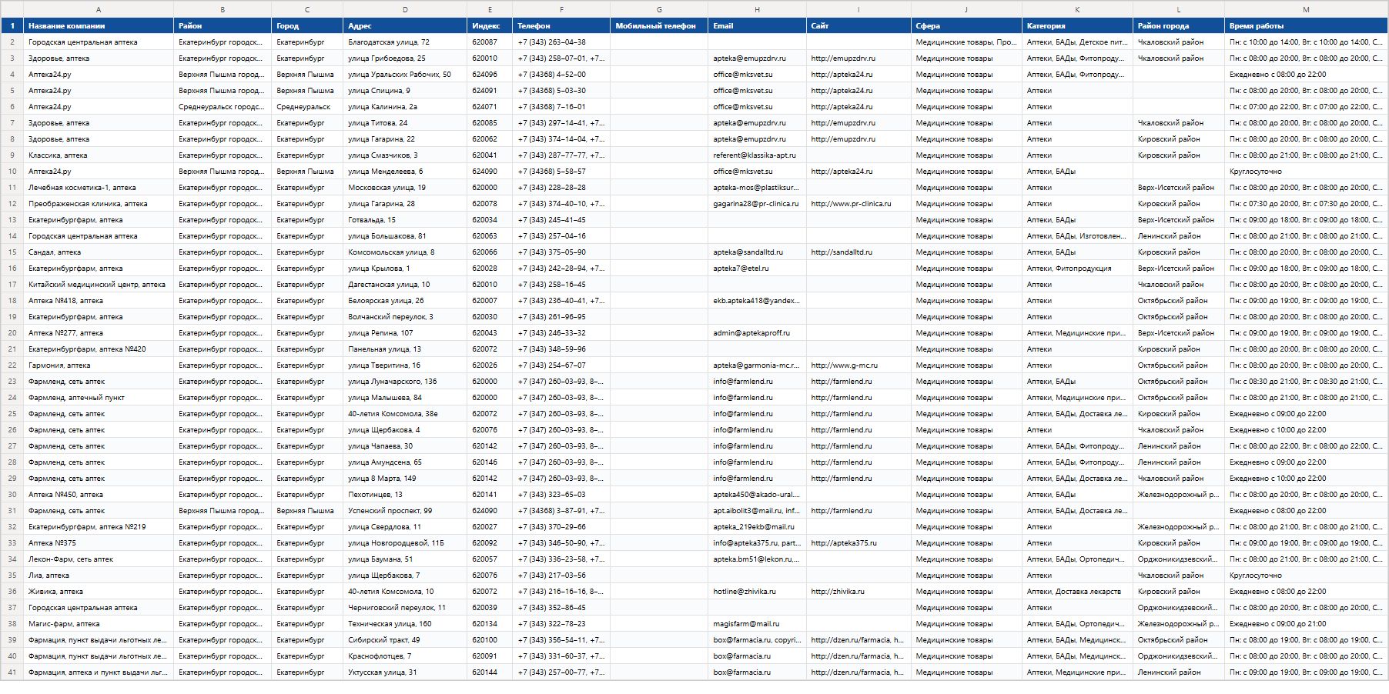Click the site cell 'http://sandalltd.ru'

click(x=859, y=252)
